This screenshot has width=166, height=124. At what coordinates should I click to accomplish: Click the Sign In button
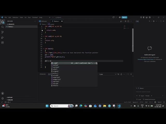(124, 17)
